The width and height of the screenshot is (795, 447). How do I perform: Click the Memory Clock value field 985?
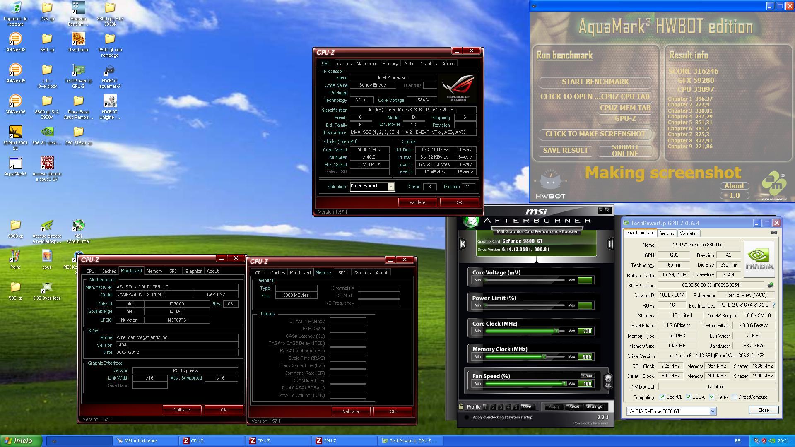coord(585,357)
